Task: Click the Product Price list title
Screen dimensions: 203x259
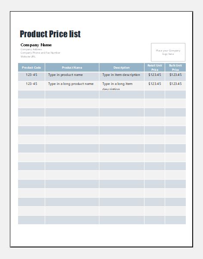Action: click(50, 34)
